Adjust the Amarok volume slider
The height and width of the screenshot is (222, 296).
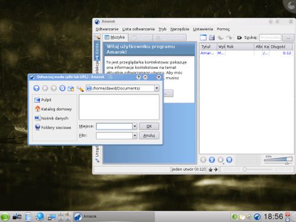click(278, 159)
